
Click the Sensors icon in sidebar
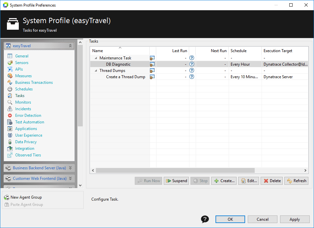pyautogui.click(x=10, y=63)
